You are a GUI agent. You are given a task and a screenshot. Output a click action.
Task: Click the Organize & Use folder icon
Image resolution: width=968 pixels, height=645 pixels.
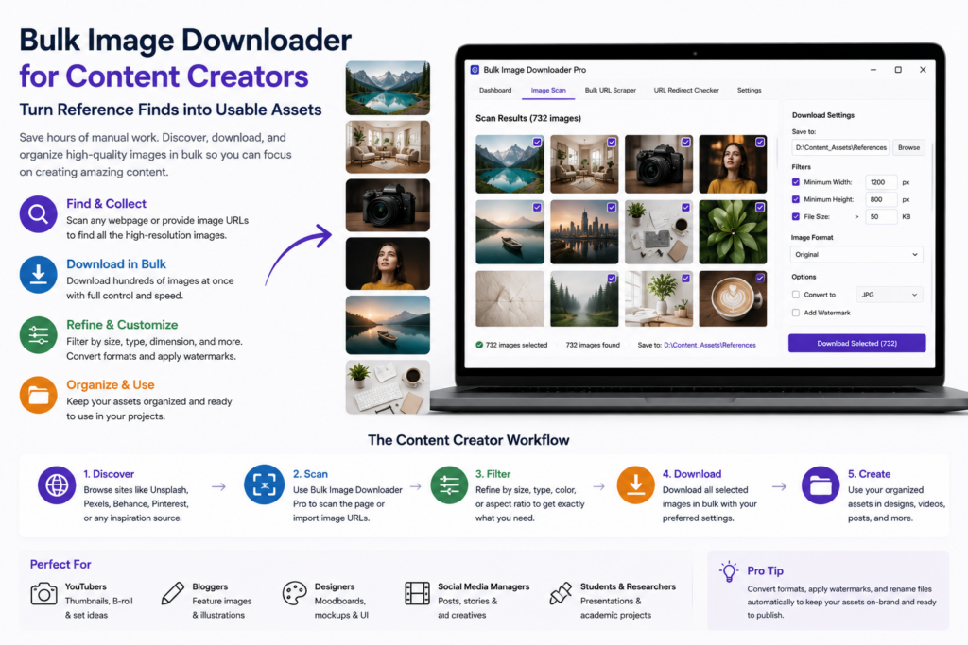[38, 395]
